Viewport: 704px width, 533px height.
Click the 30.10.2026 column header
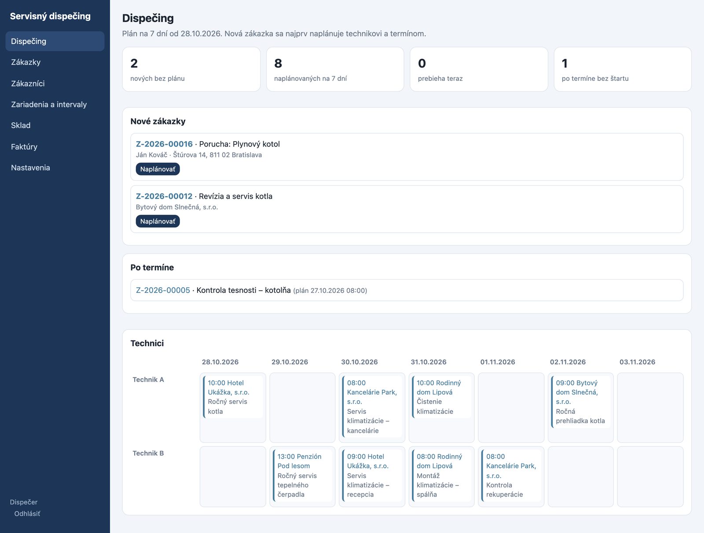[359, 362]
